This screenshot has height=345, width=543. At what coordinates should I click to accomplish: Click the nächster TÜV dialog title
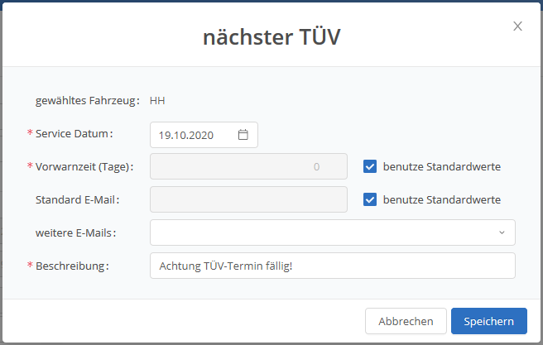point(271,36)
